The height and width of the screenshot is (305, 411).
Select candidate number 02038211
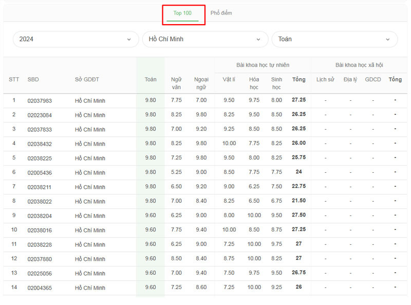[x=40, y=187]
